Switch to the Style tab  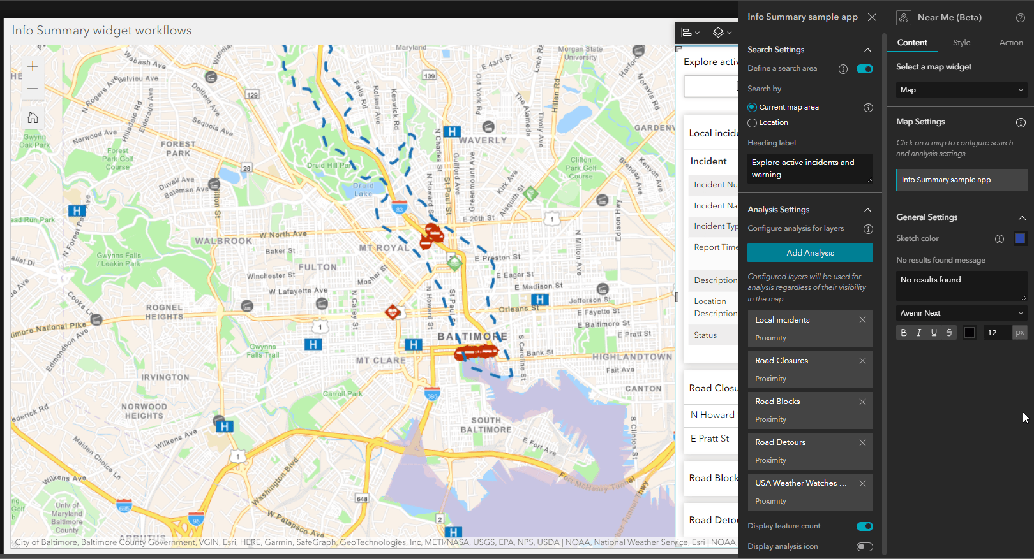pos(961,43)
